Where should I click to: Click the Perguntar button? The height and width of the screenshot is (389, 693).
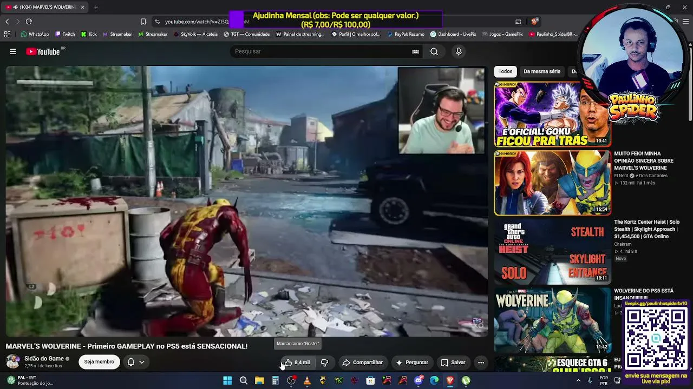pos(411,363)
